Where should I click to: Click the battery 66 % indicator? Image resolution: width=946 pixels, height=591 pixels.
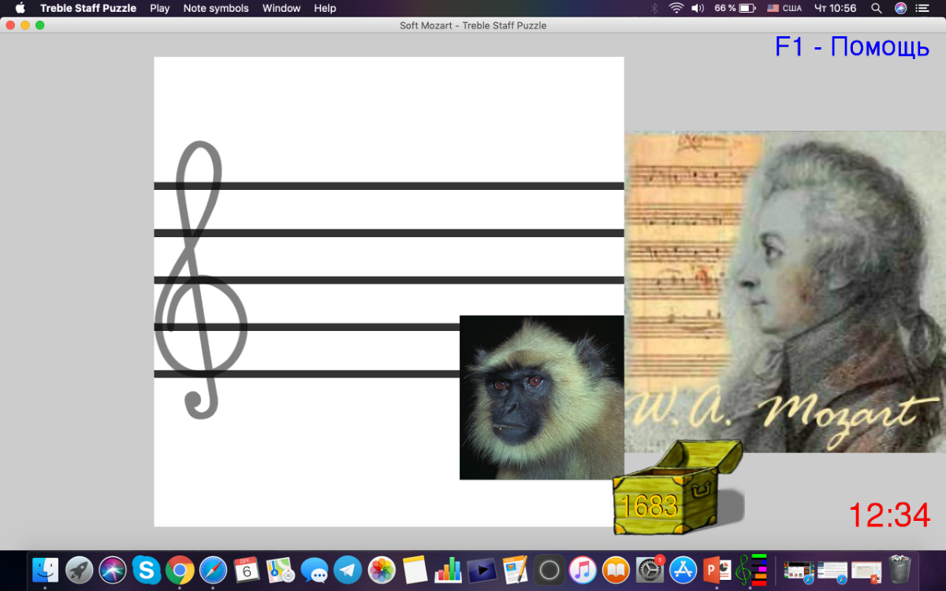pyautogui.click(x=735, y=9)
